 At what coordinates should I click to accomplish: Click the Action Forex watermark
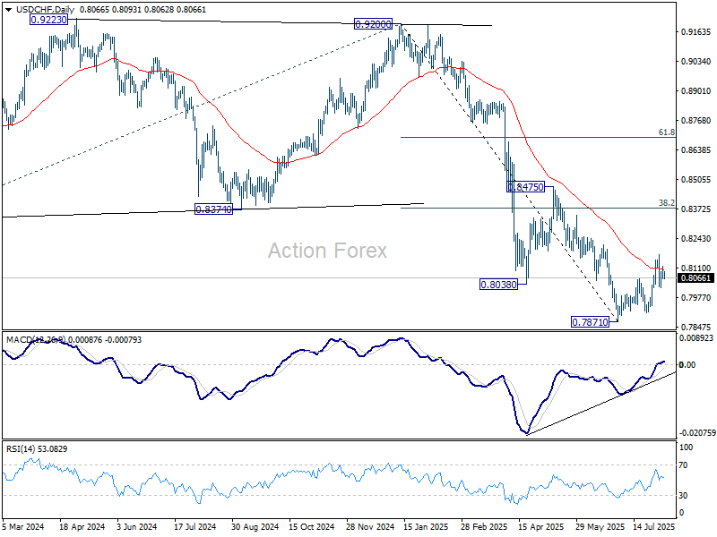click(x=328, y=251)
